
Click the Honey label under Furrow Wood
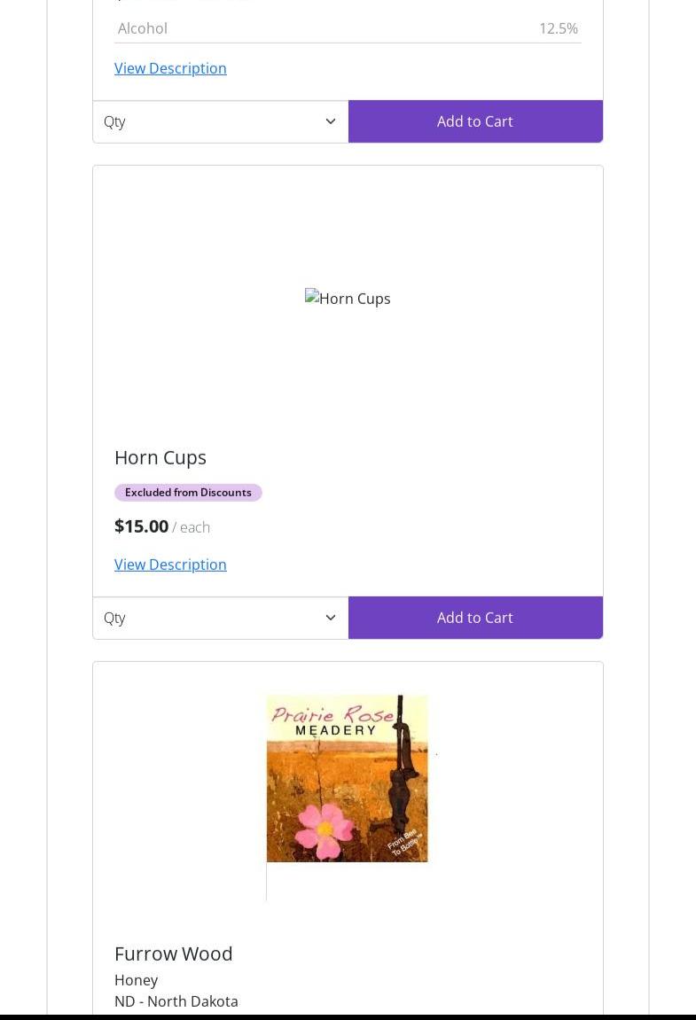pyautogui.click(x=136, y=979)
